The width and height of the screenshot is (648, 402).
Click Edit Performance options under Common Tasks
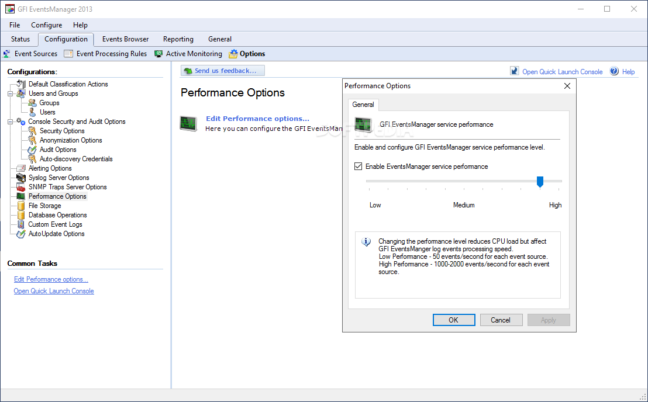click(51, 279)
